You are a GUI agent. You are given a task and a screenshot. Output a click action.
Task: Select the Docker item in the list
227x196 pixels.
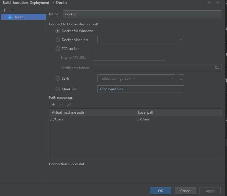[x=19, y=17]
